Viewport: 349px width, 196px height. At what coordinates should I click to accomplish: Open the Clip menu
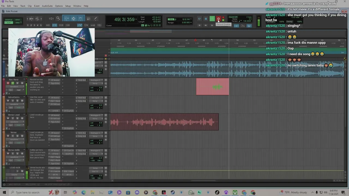[30, 6]
